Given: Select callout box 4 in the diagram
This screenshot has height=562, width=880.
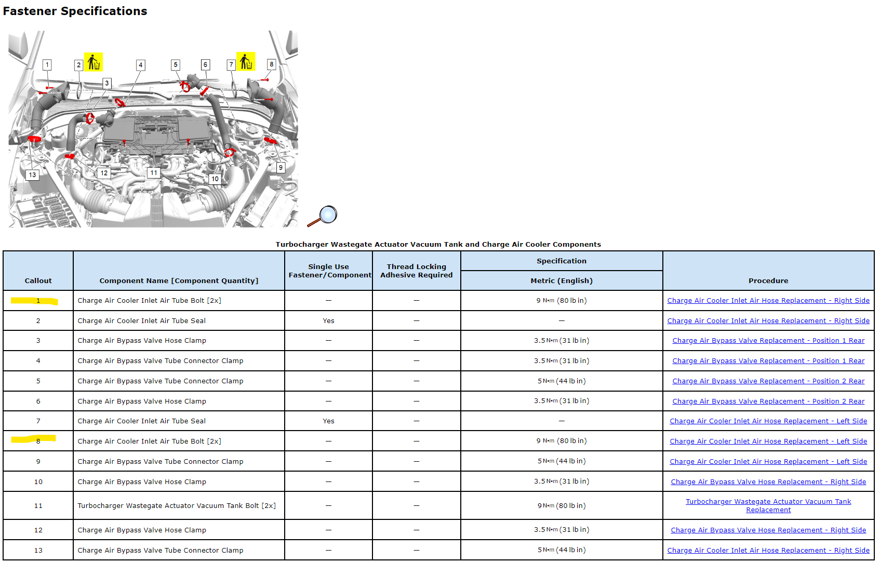Looking at the screenshot, I should tap(140, 65).
